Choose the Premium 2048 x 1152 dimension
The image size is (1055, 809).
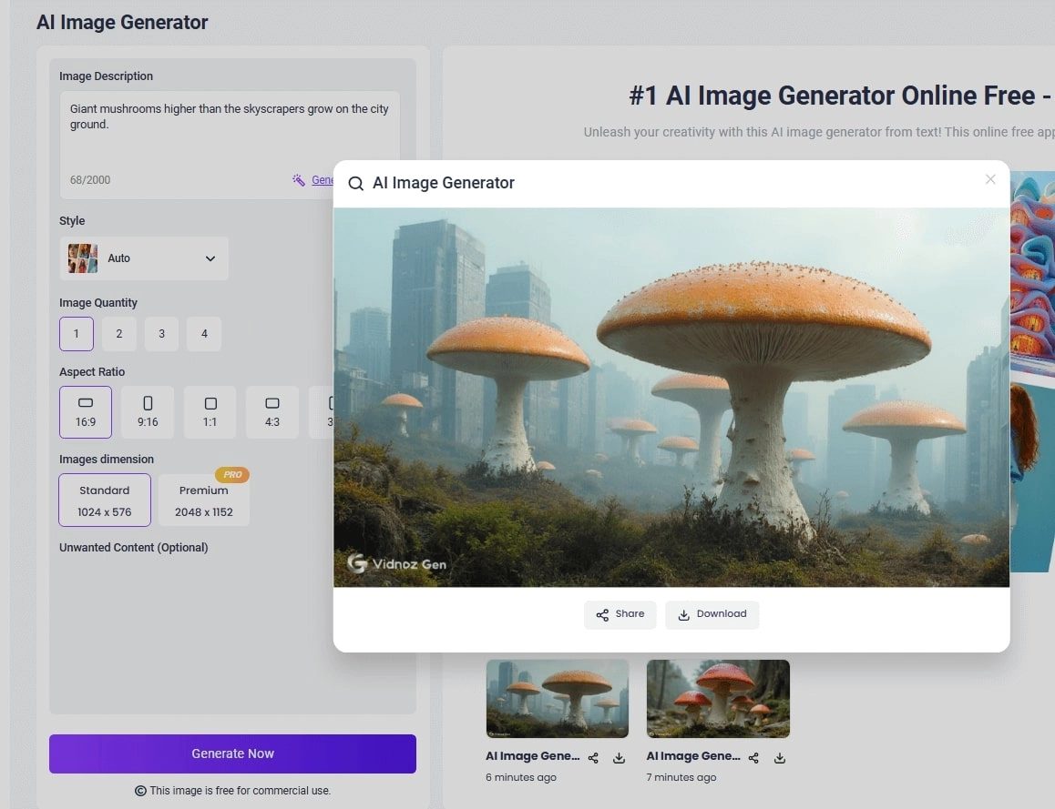pos(203,500)
